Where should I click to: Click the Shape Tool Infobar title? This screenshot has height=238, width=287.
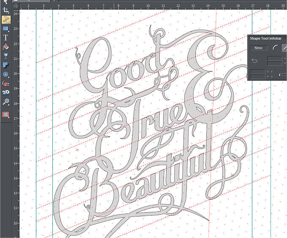265,38
